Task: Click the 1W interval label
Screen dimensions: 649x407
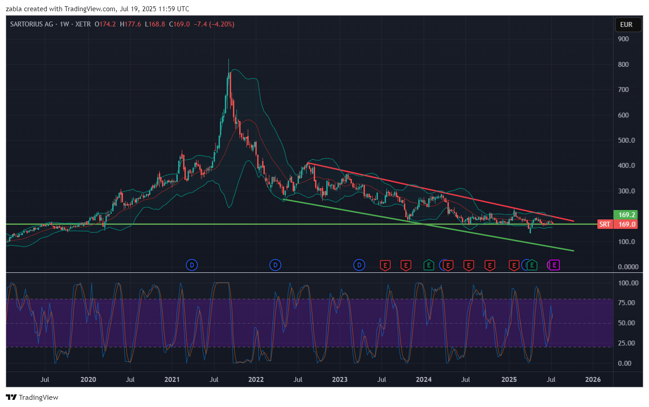Action: tap(64, 24)
